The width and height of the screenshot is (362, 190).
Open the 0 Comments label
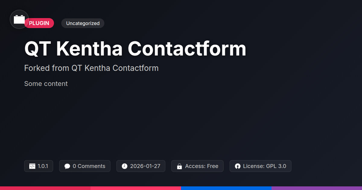click(89, 166)
